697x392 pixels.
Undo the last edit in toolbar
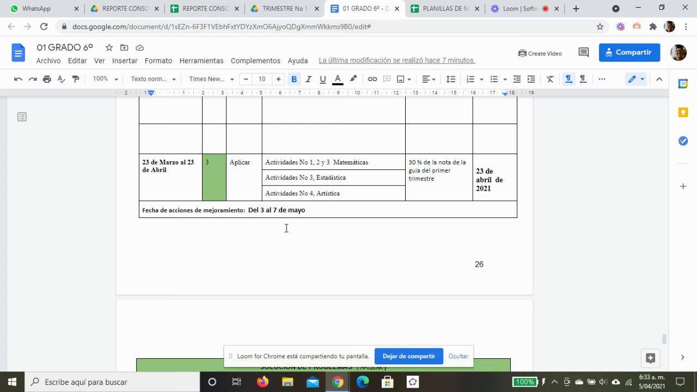point(18,79)
